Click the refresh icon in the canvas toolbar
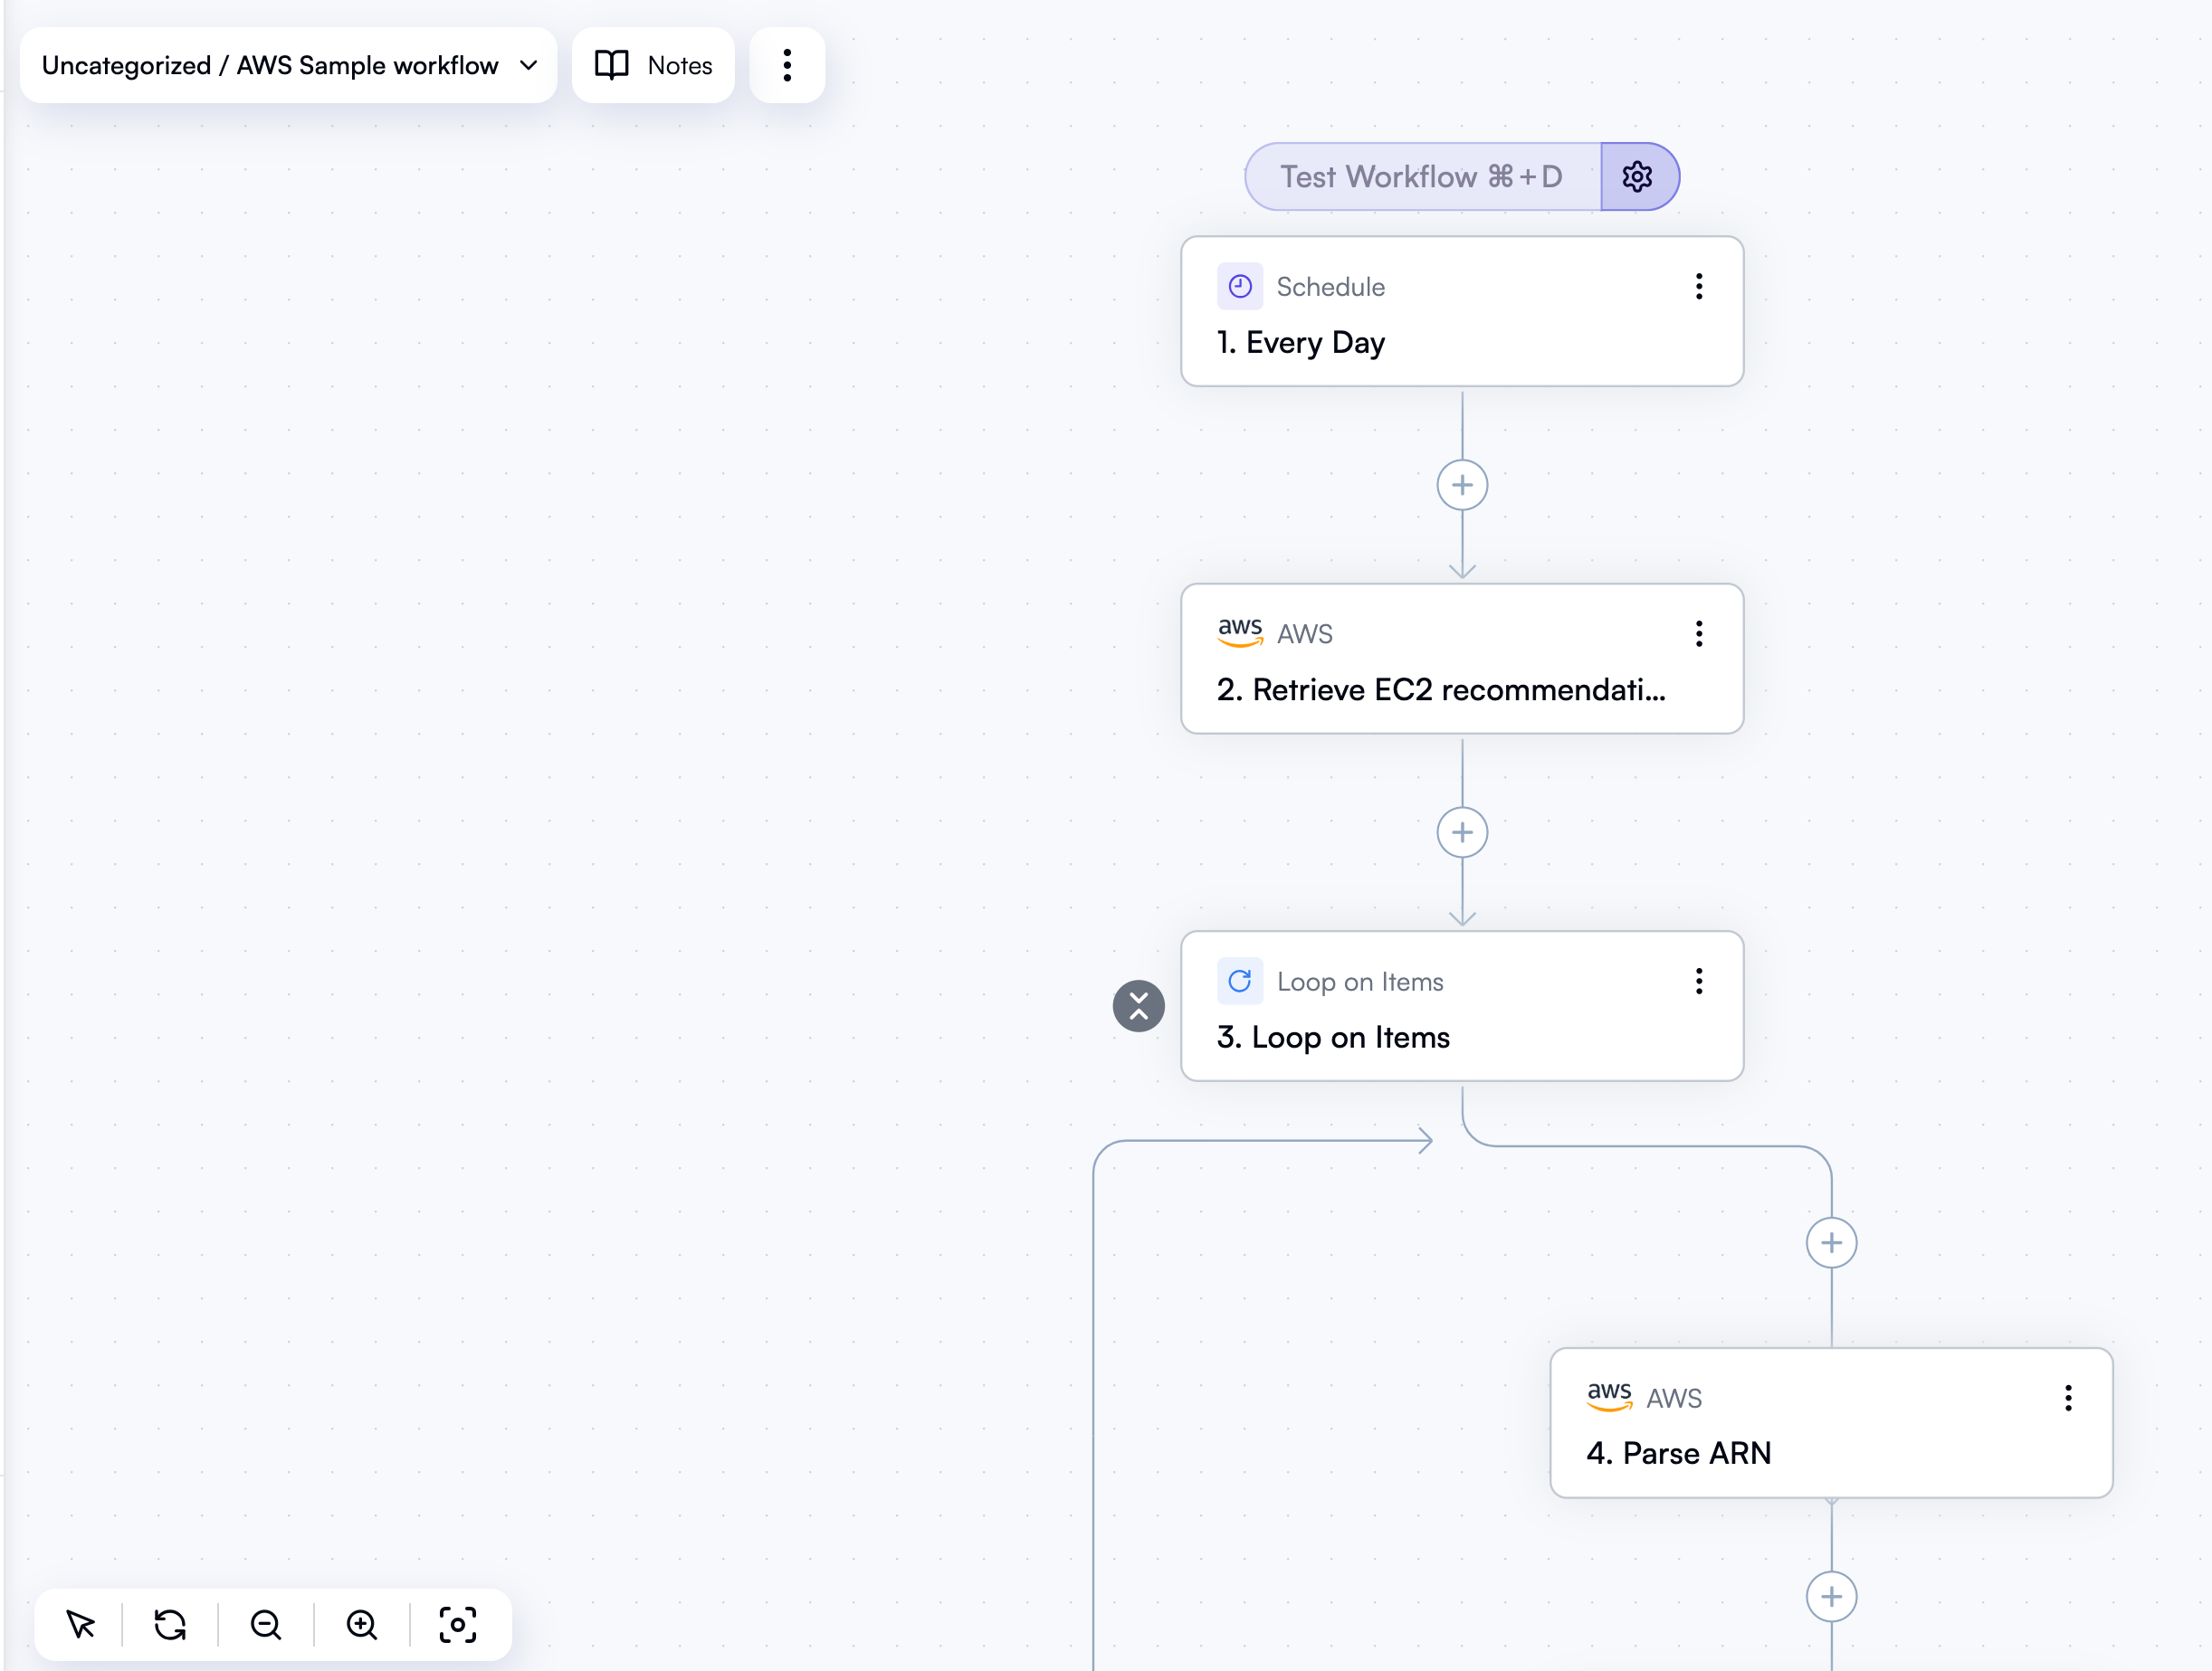Image resolution: width=2212 pixels, height=1671 pixels. point(171,1624)
